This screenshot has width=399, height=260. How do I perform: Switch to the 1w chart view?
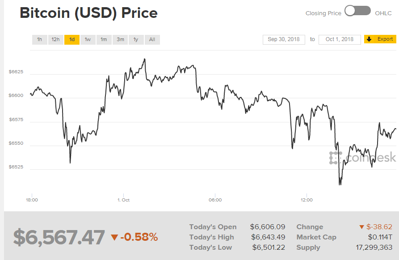pos(88,39)
